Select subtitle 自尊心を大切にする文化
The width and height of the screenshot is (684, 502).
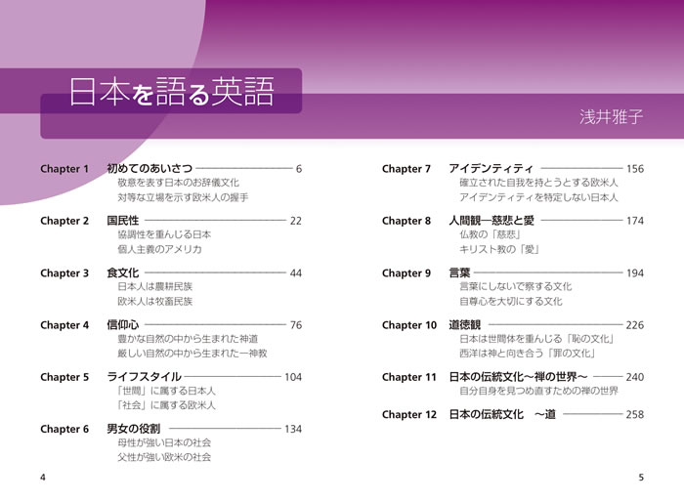pos(511,301)
